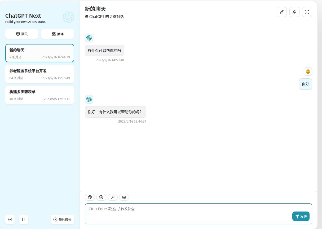The height and width of the screenshot is (229, 322).
Task: Select the 构建多步骤表单 conversation
Action: [40, 95]
